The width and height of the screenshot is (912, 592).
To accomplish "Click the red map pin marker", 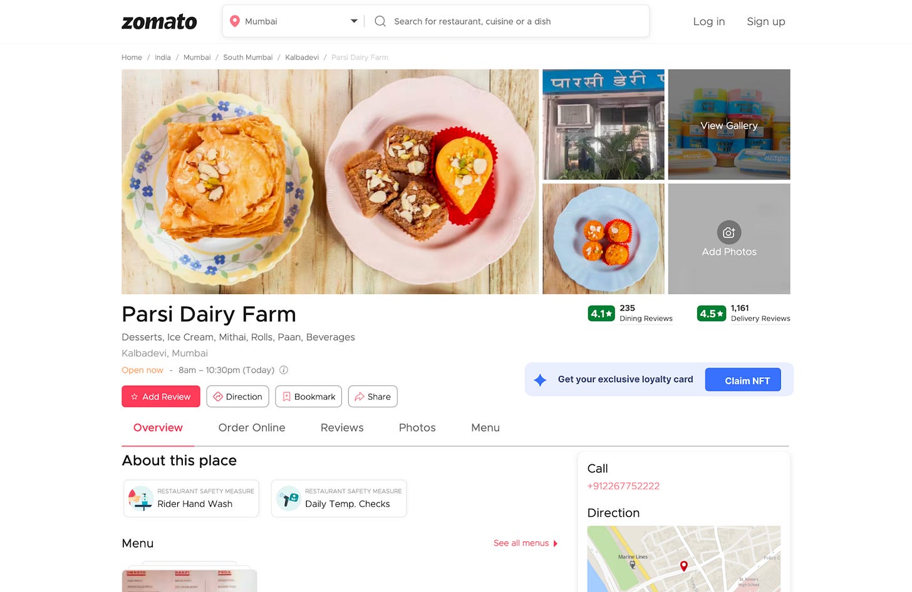I will (x=684, y=566).
